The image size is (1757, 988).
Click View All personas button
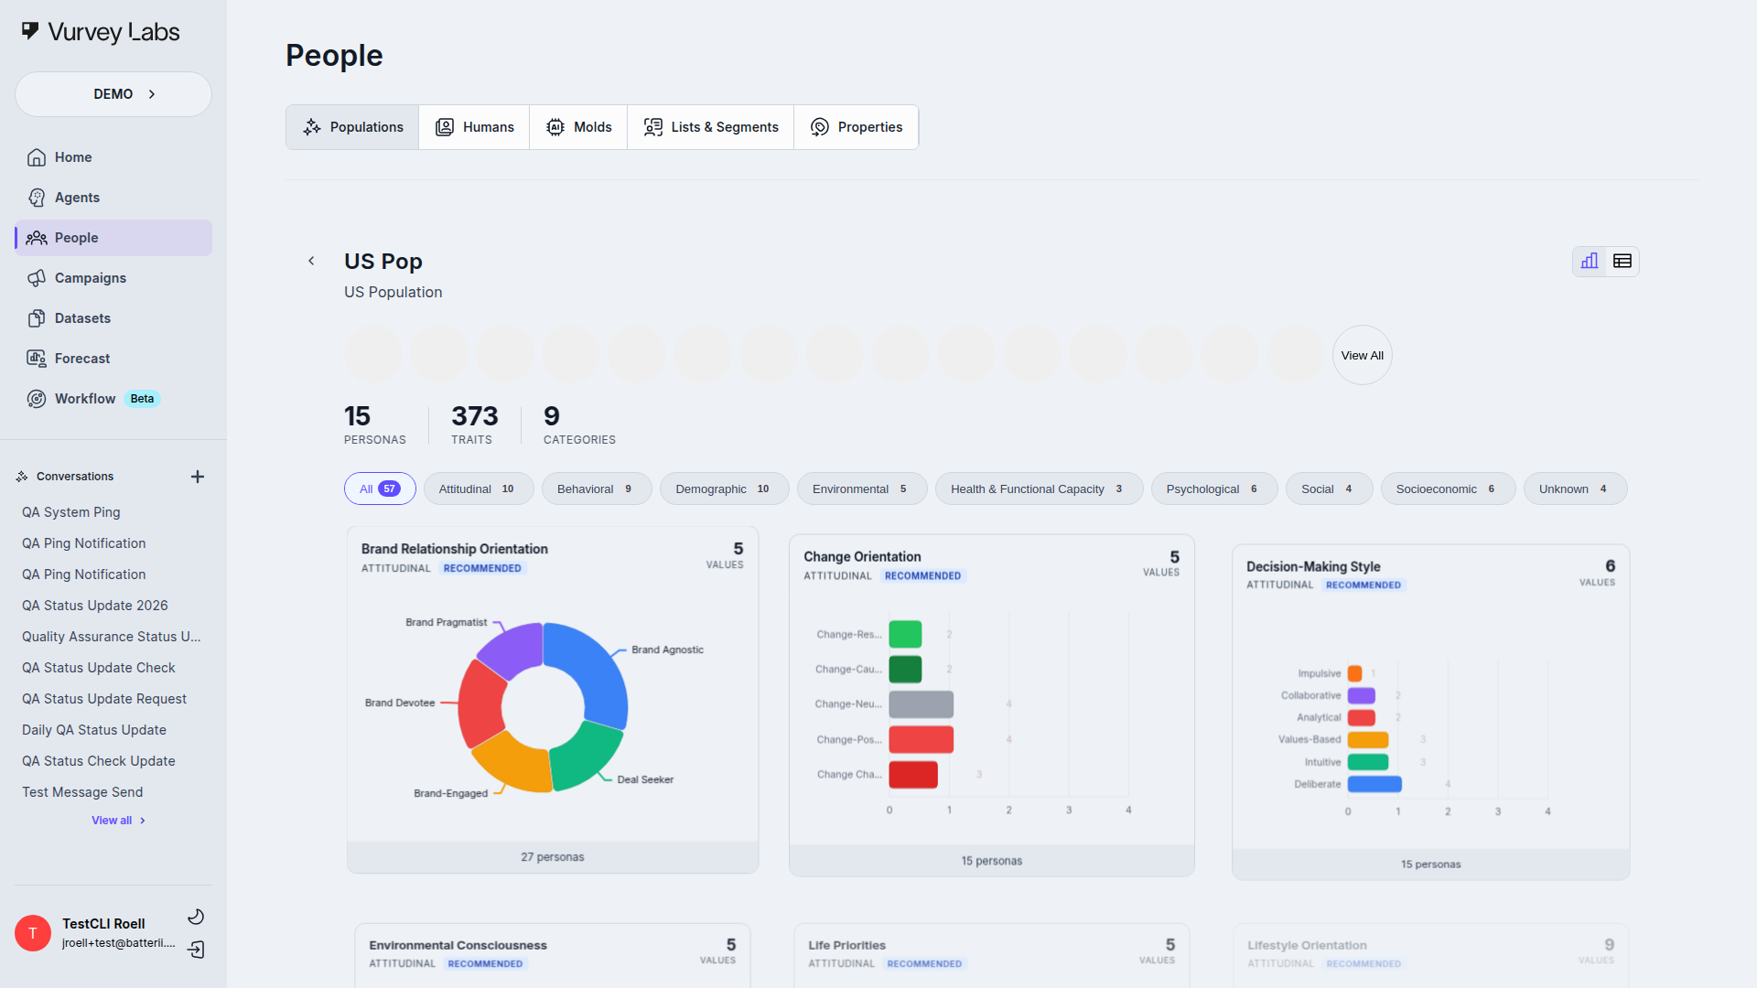click(1362, 356)
